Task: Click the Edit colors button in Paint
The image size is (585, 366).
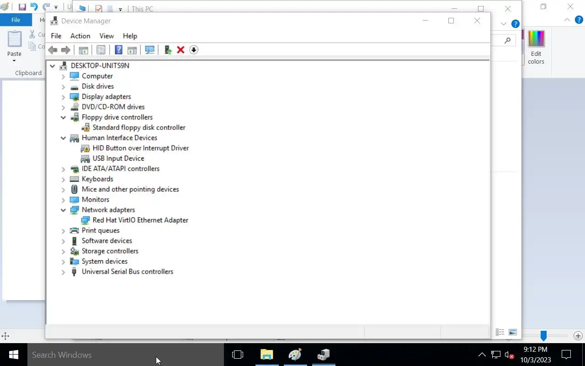Action: point(536,48)
